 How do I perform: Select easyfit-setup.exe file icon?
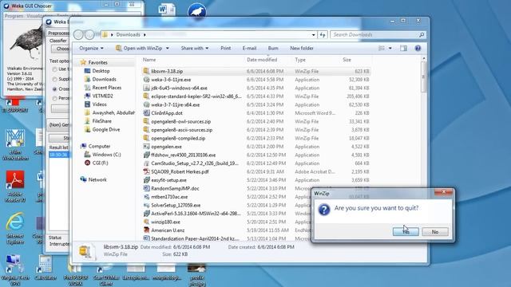(146, 180)
